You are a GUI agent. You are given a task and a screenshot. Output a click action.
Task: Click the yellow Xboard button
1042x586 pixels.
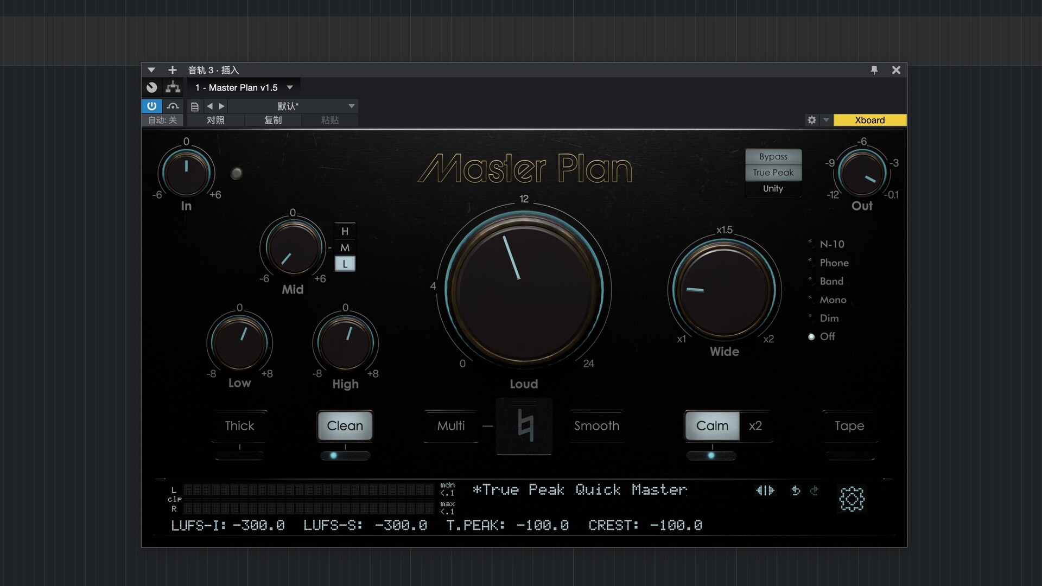(870, 120)
